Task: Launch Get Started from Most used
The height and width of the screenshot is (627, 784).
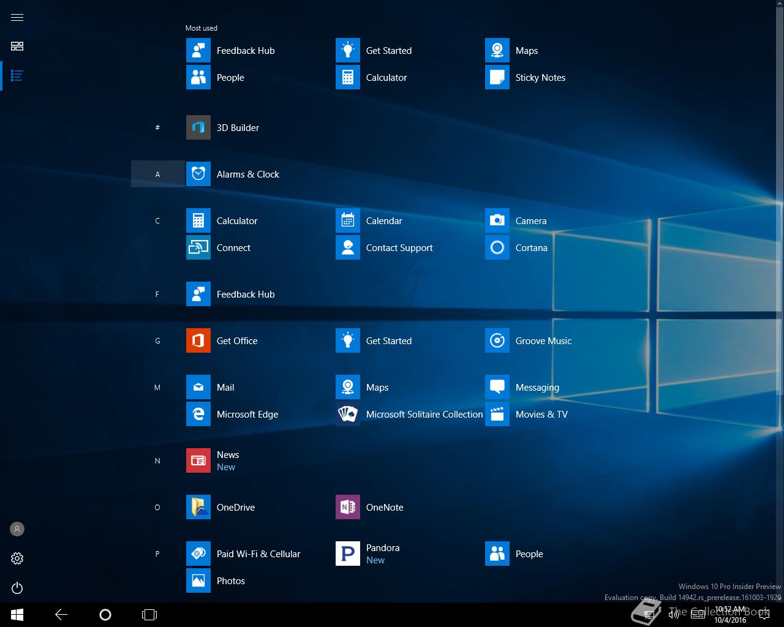Action: (x=409, y=50)
